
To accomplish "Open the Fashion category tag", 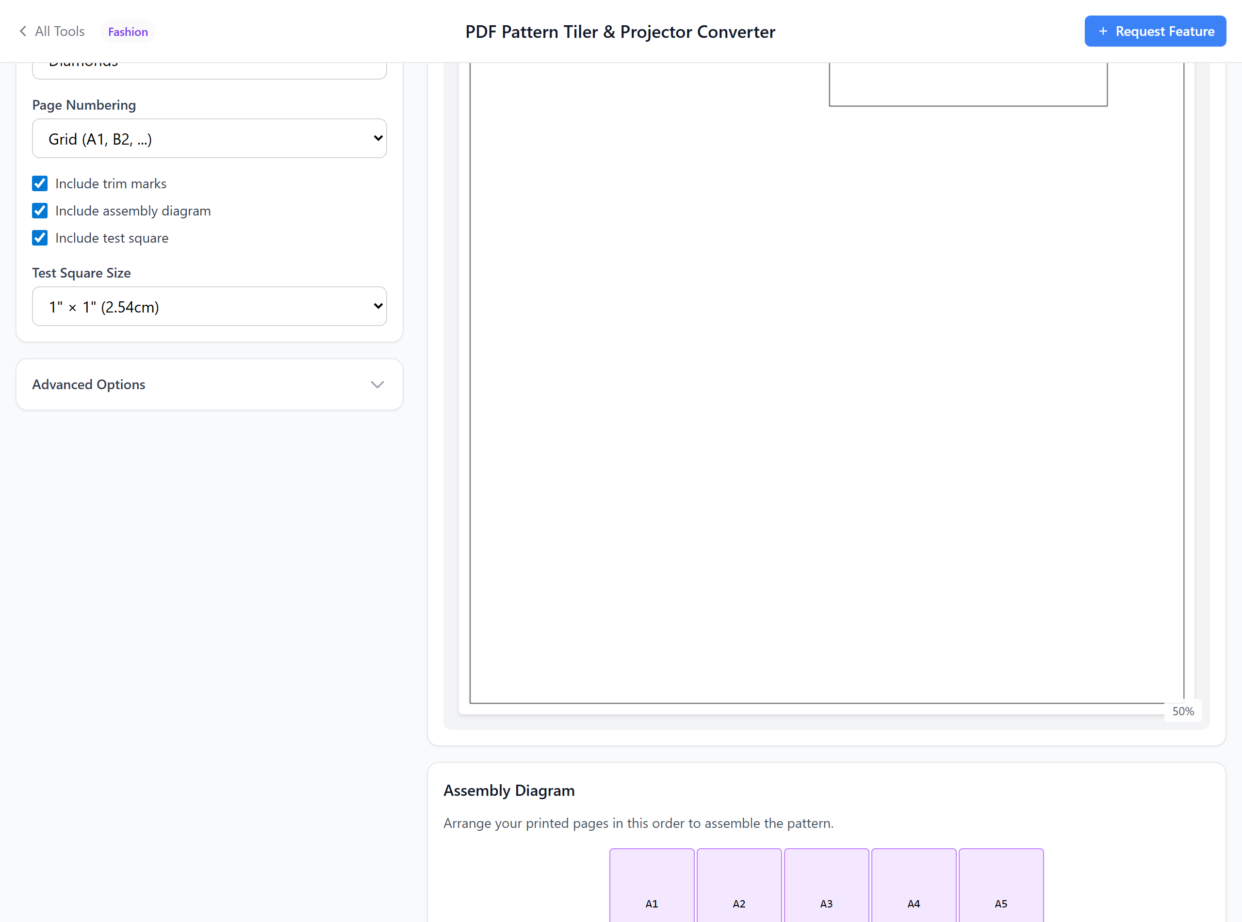I will tap(128, 32).
